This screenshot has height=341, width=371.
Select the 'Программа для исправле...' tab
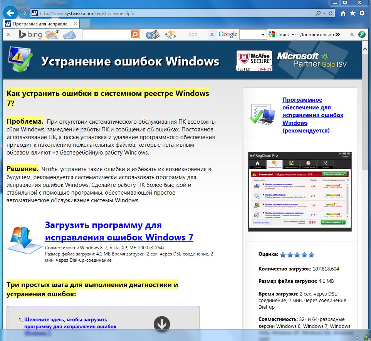41,24
